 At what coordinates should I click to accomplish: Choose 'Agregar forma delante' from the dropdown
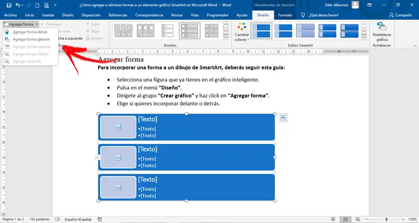(x=31, y=39)
